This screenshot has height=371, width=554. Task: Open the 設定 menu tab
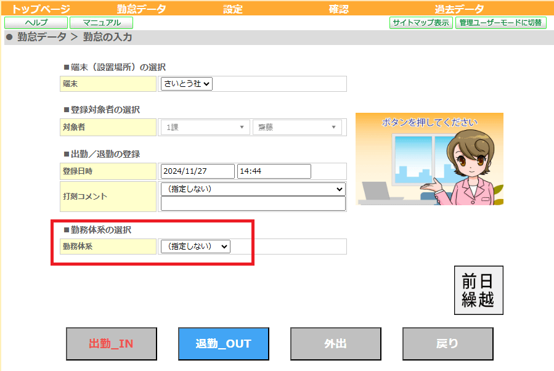[x=233, y=9]
